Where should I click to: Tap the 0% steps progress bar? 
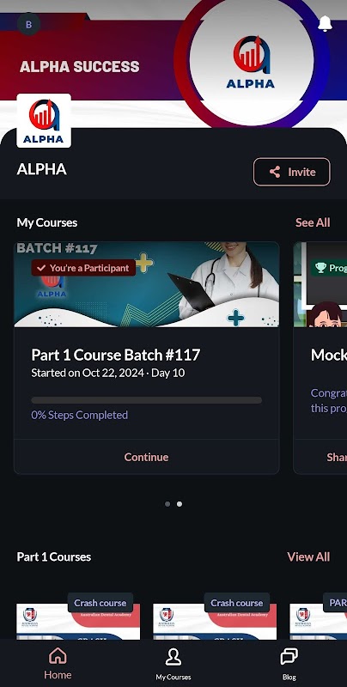pyautogui.click(x=146, y=400)
